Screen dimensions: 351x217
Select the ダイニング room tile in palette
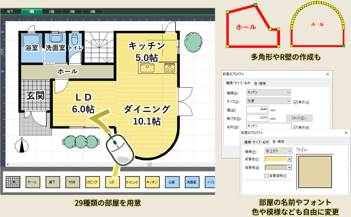coord(132,182)
